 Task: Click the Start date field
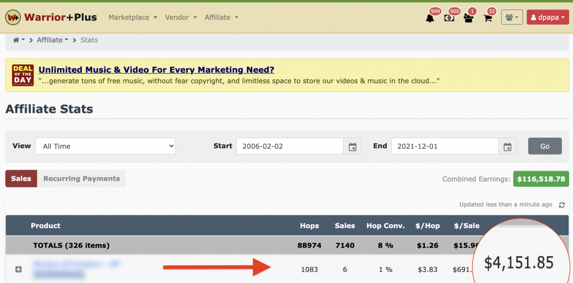[x=290, y=146]
